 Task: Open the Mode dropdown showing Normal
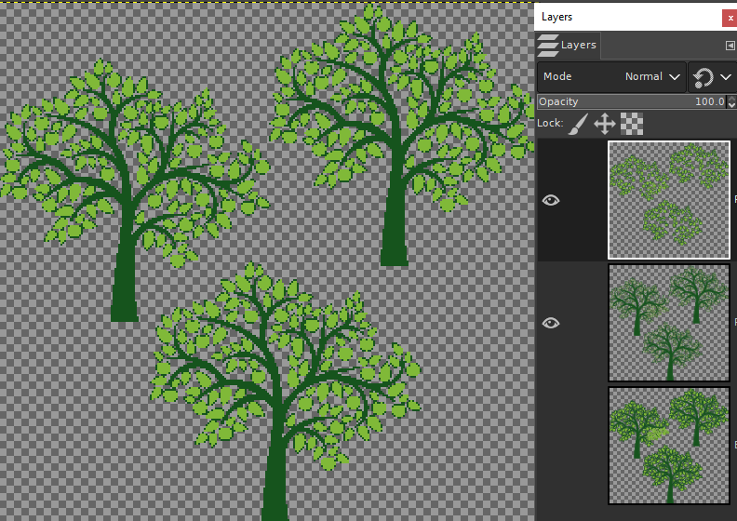pos(611,77)
